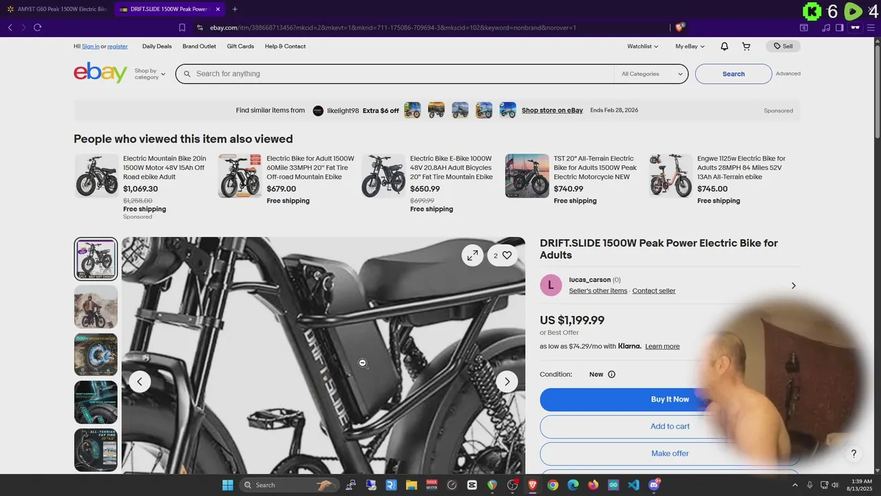Open the Sign in link
The image size is (881, 496).
[x=90, y=46]
